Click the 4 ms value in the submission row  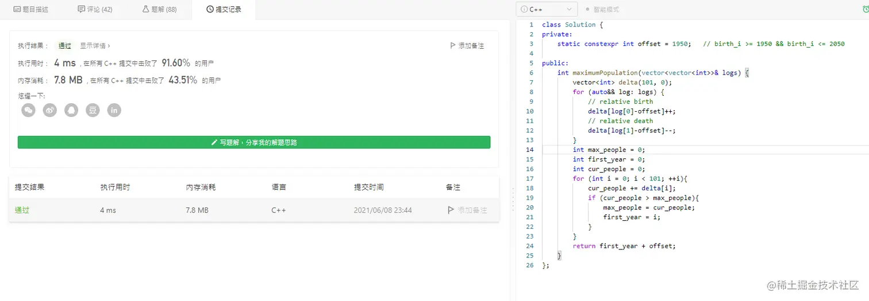pos(108,210)
